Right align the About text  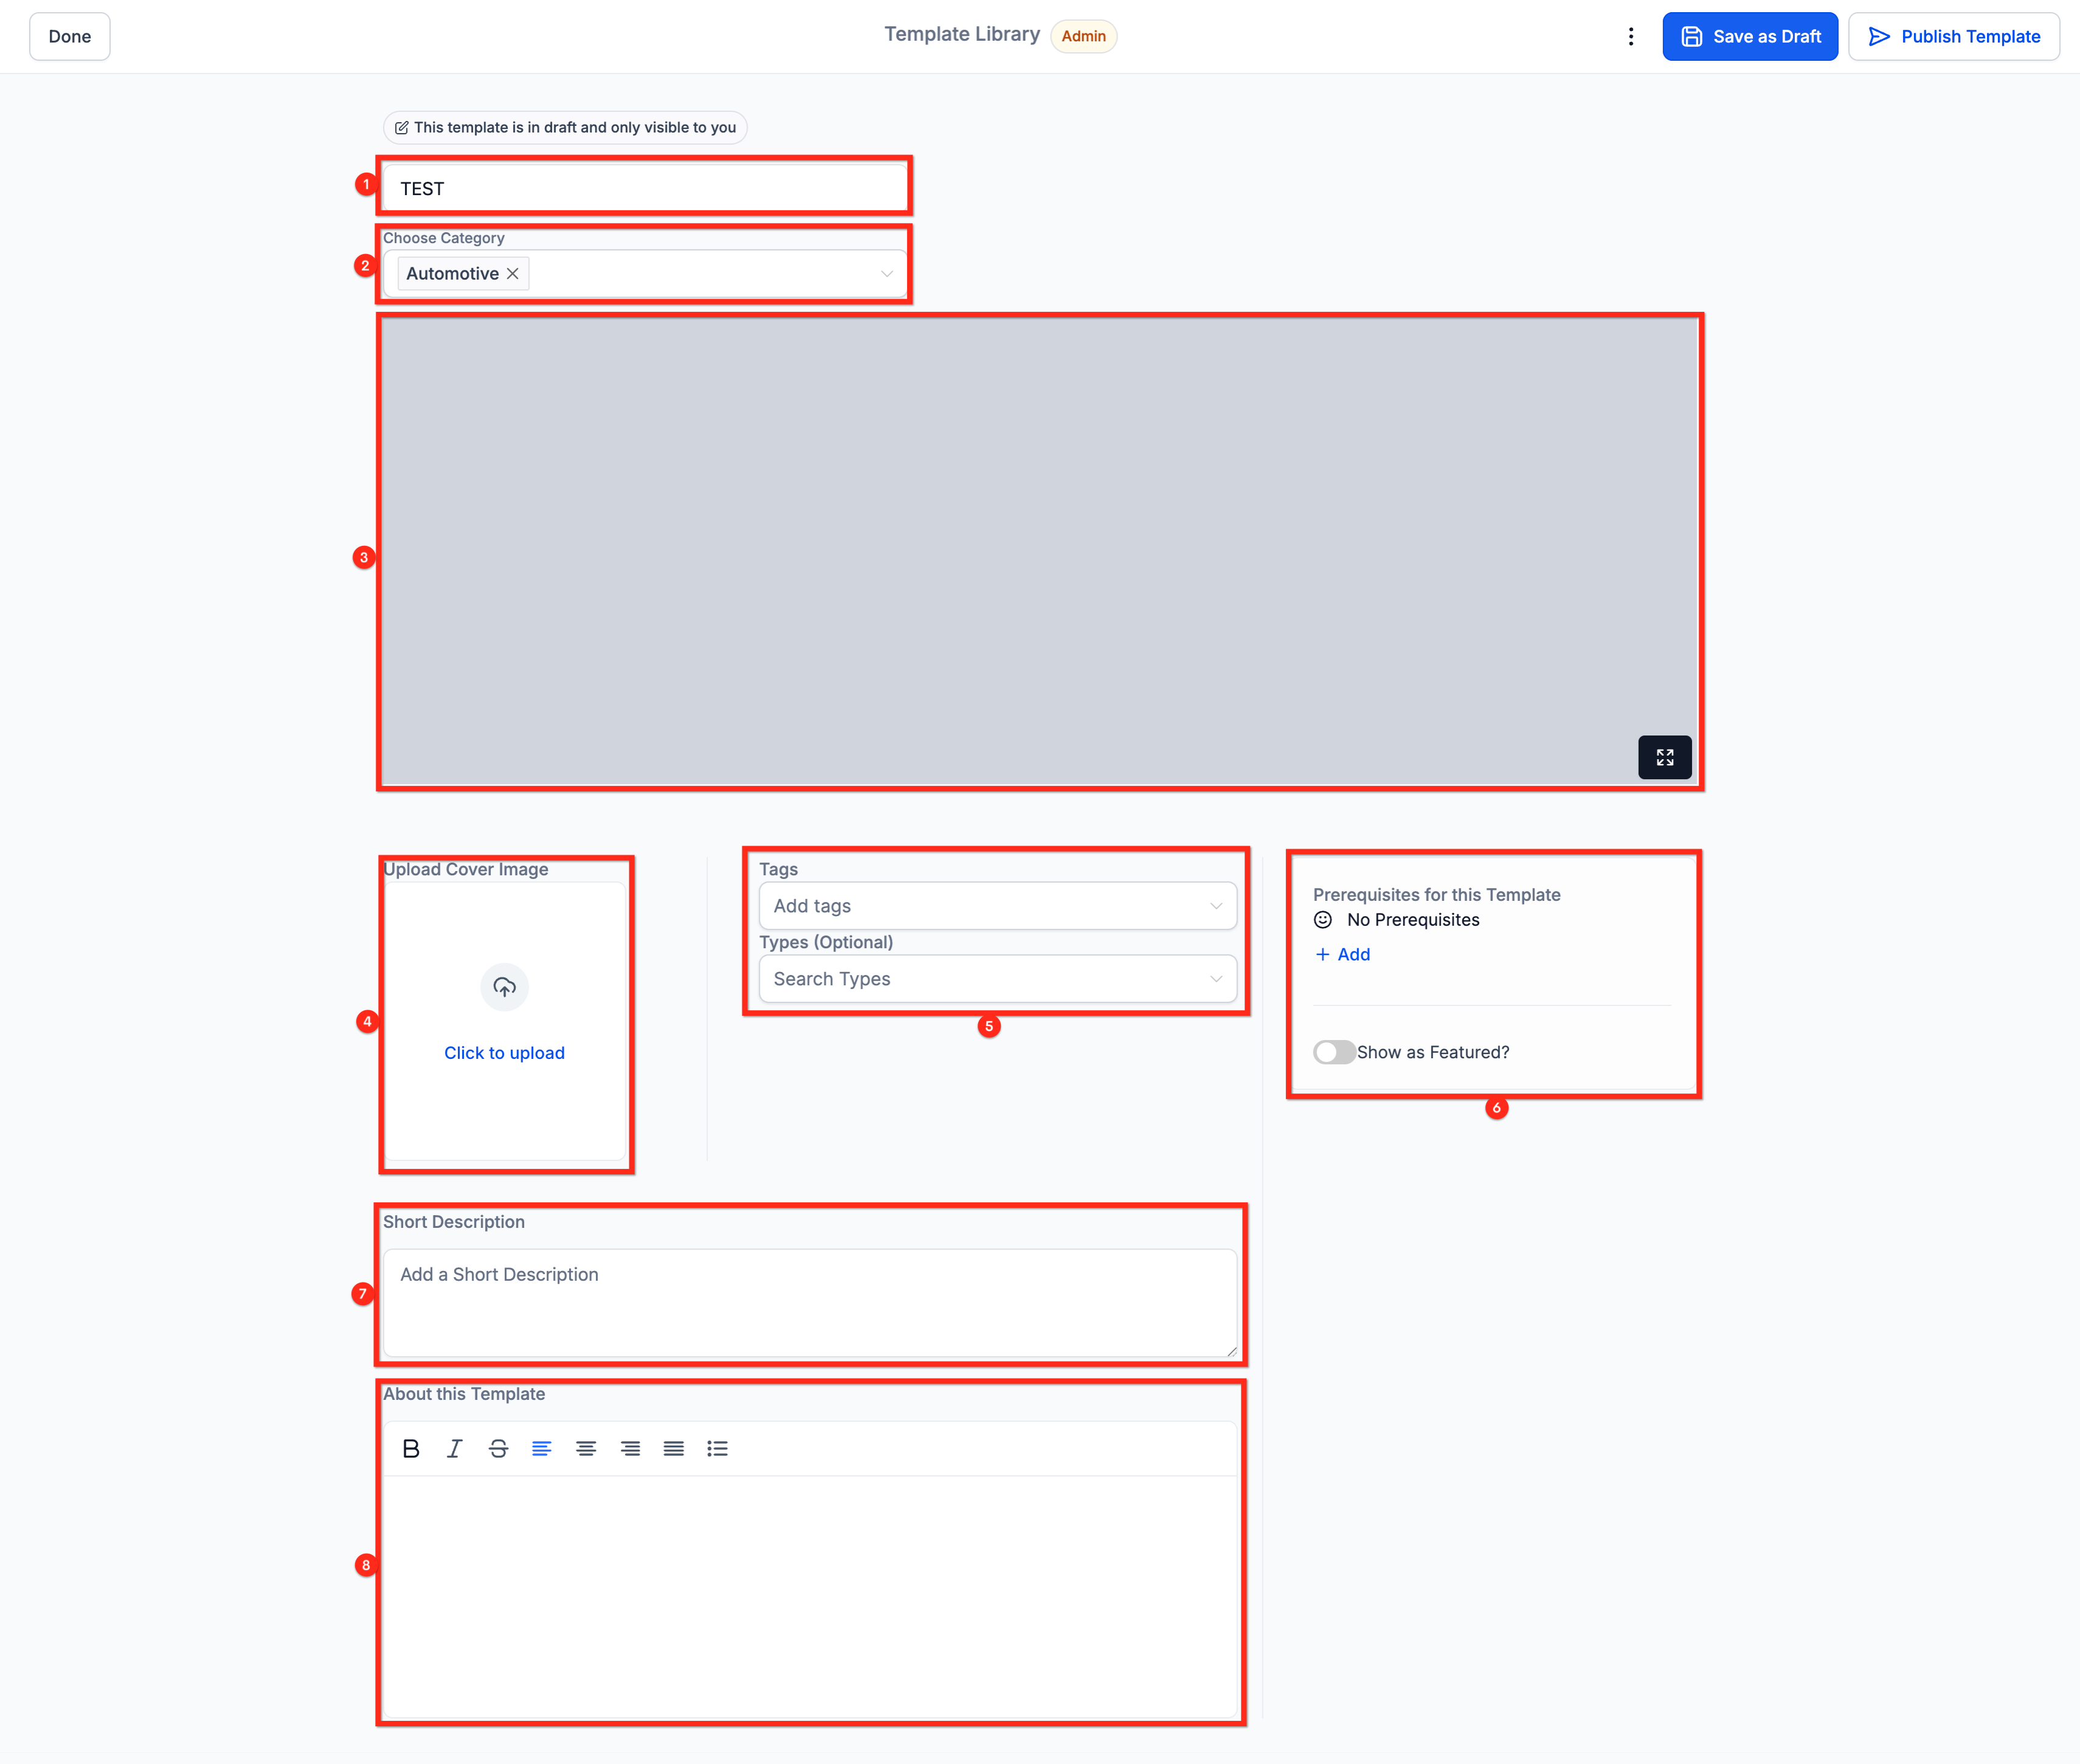(630, 1448)
